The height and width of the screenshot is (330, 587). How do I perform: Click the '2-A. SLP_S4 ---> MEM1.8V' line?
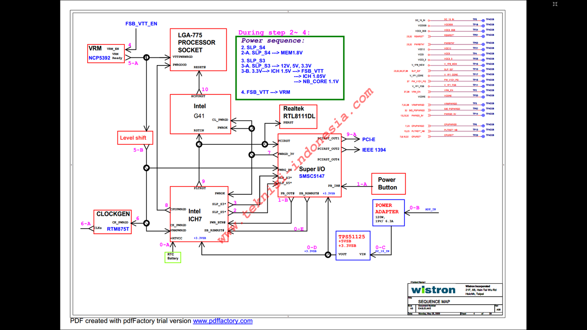click(272, 53)
